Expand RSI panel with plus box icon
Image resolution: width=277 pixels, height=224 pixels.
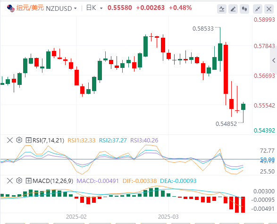(x=28, y=141)
